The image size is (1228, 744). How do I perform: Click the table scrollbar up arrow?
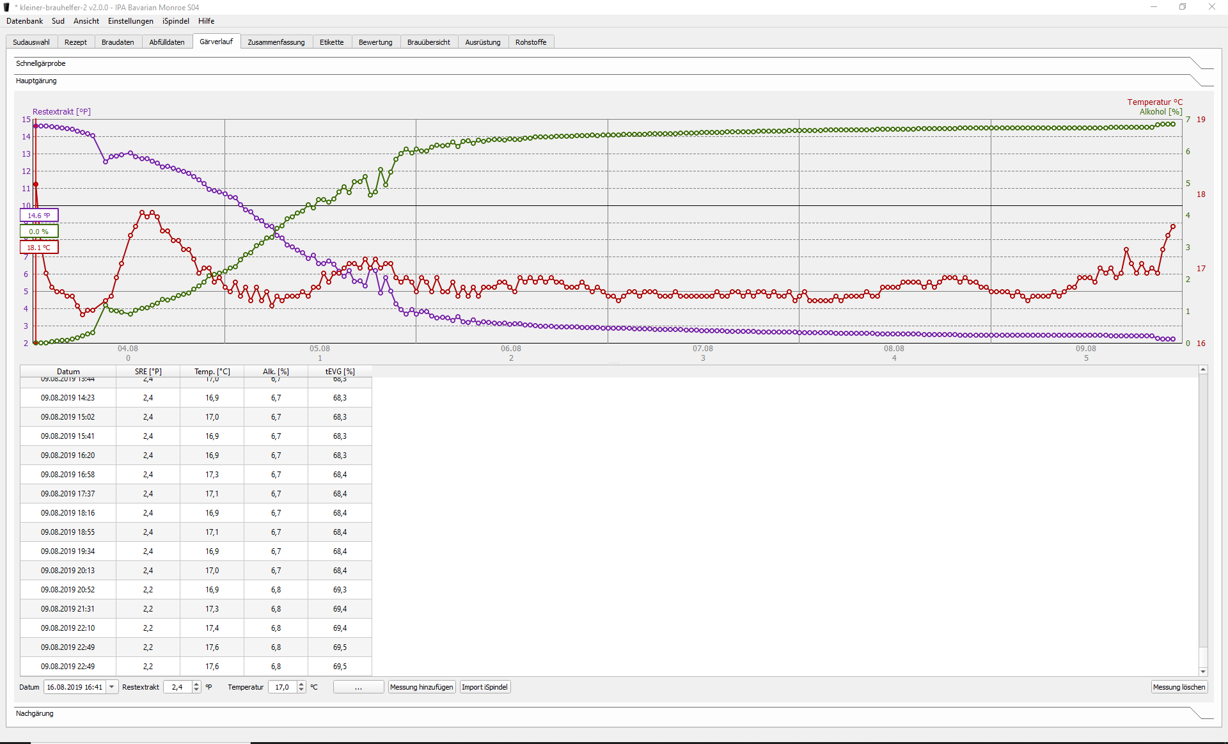click(1203, 370)
